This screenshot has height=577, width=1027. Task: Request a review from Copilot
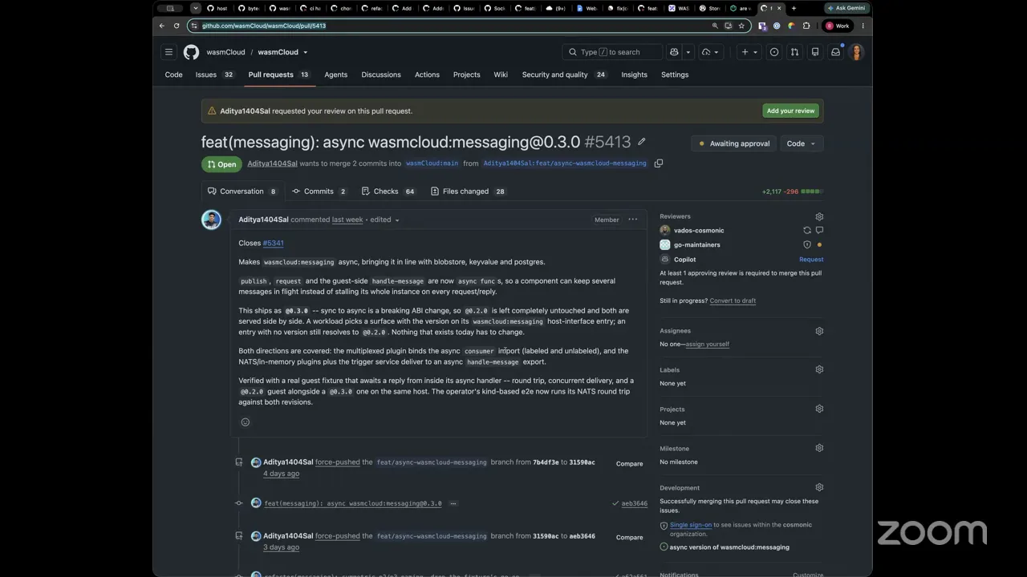(x=811, y=260)
